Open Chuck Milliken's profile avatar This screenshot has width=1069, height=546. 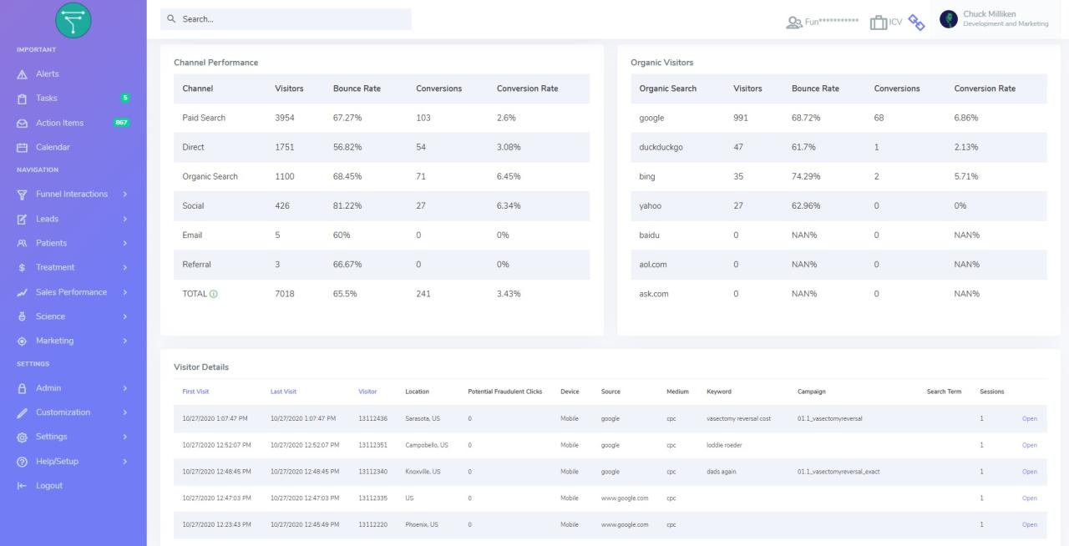click(948, 18)
